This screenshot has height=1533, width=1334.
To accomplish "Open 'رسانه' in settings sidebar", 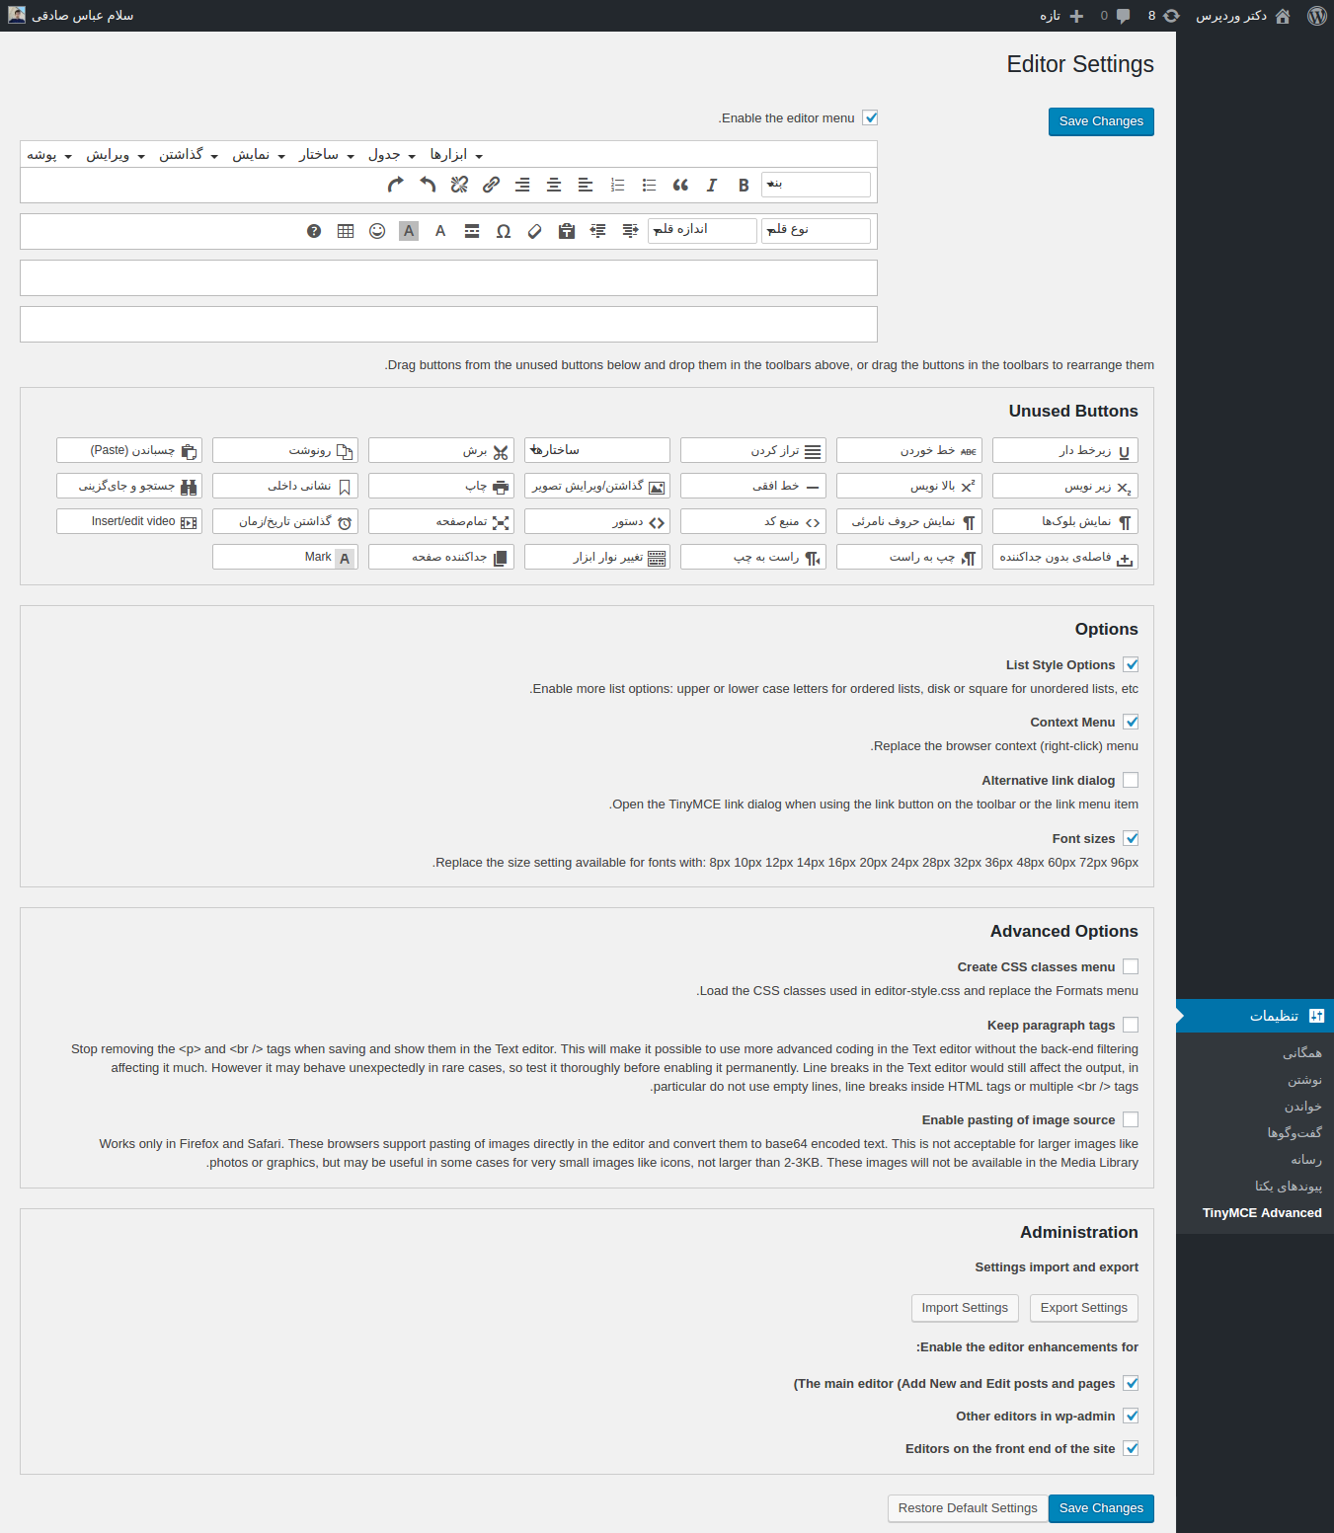I will [1305, 1160].
